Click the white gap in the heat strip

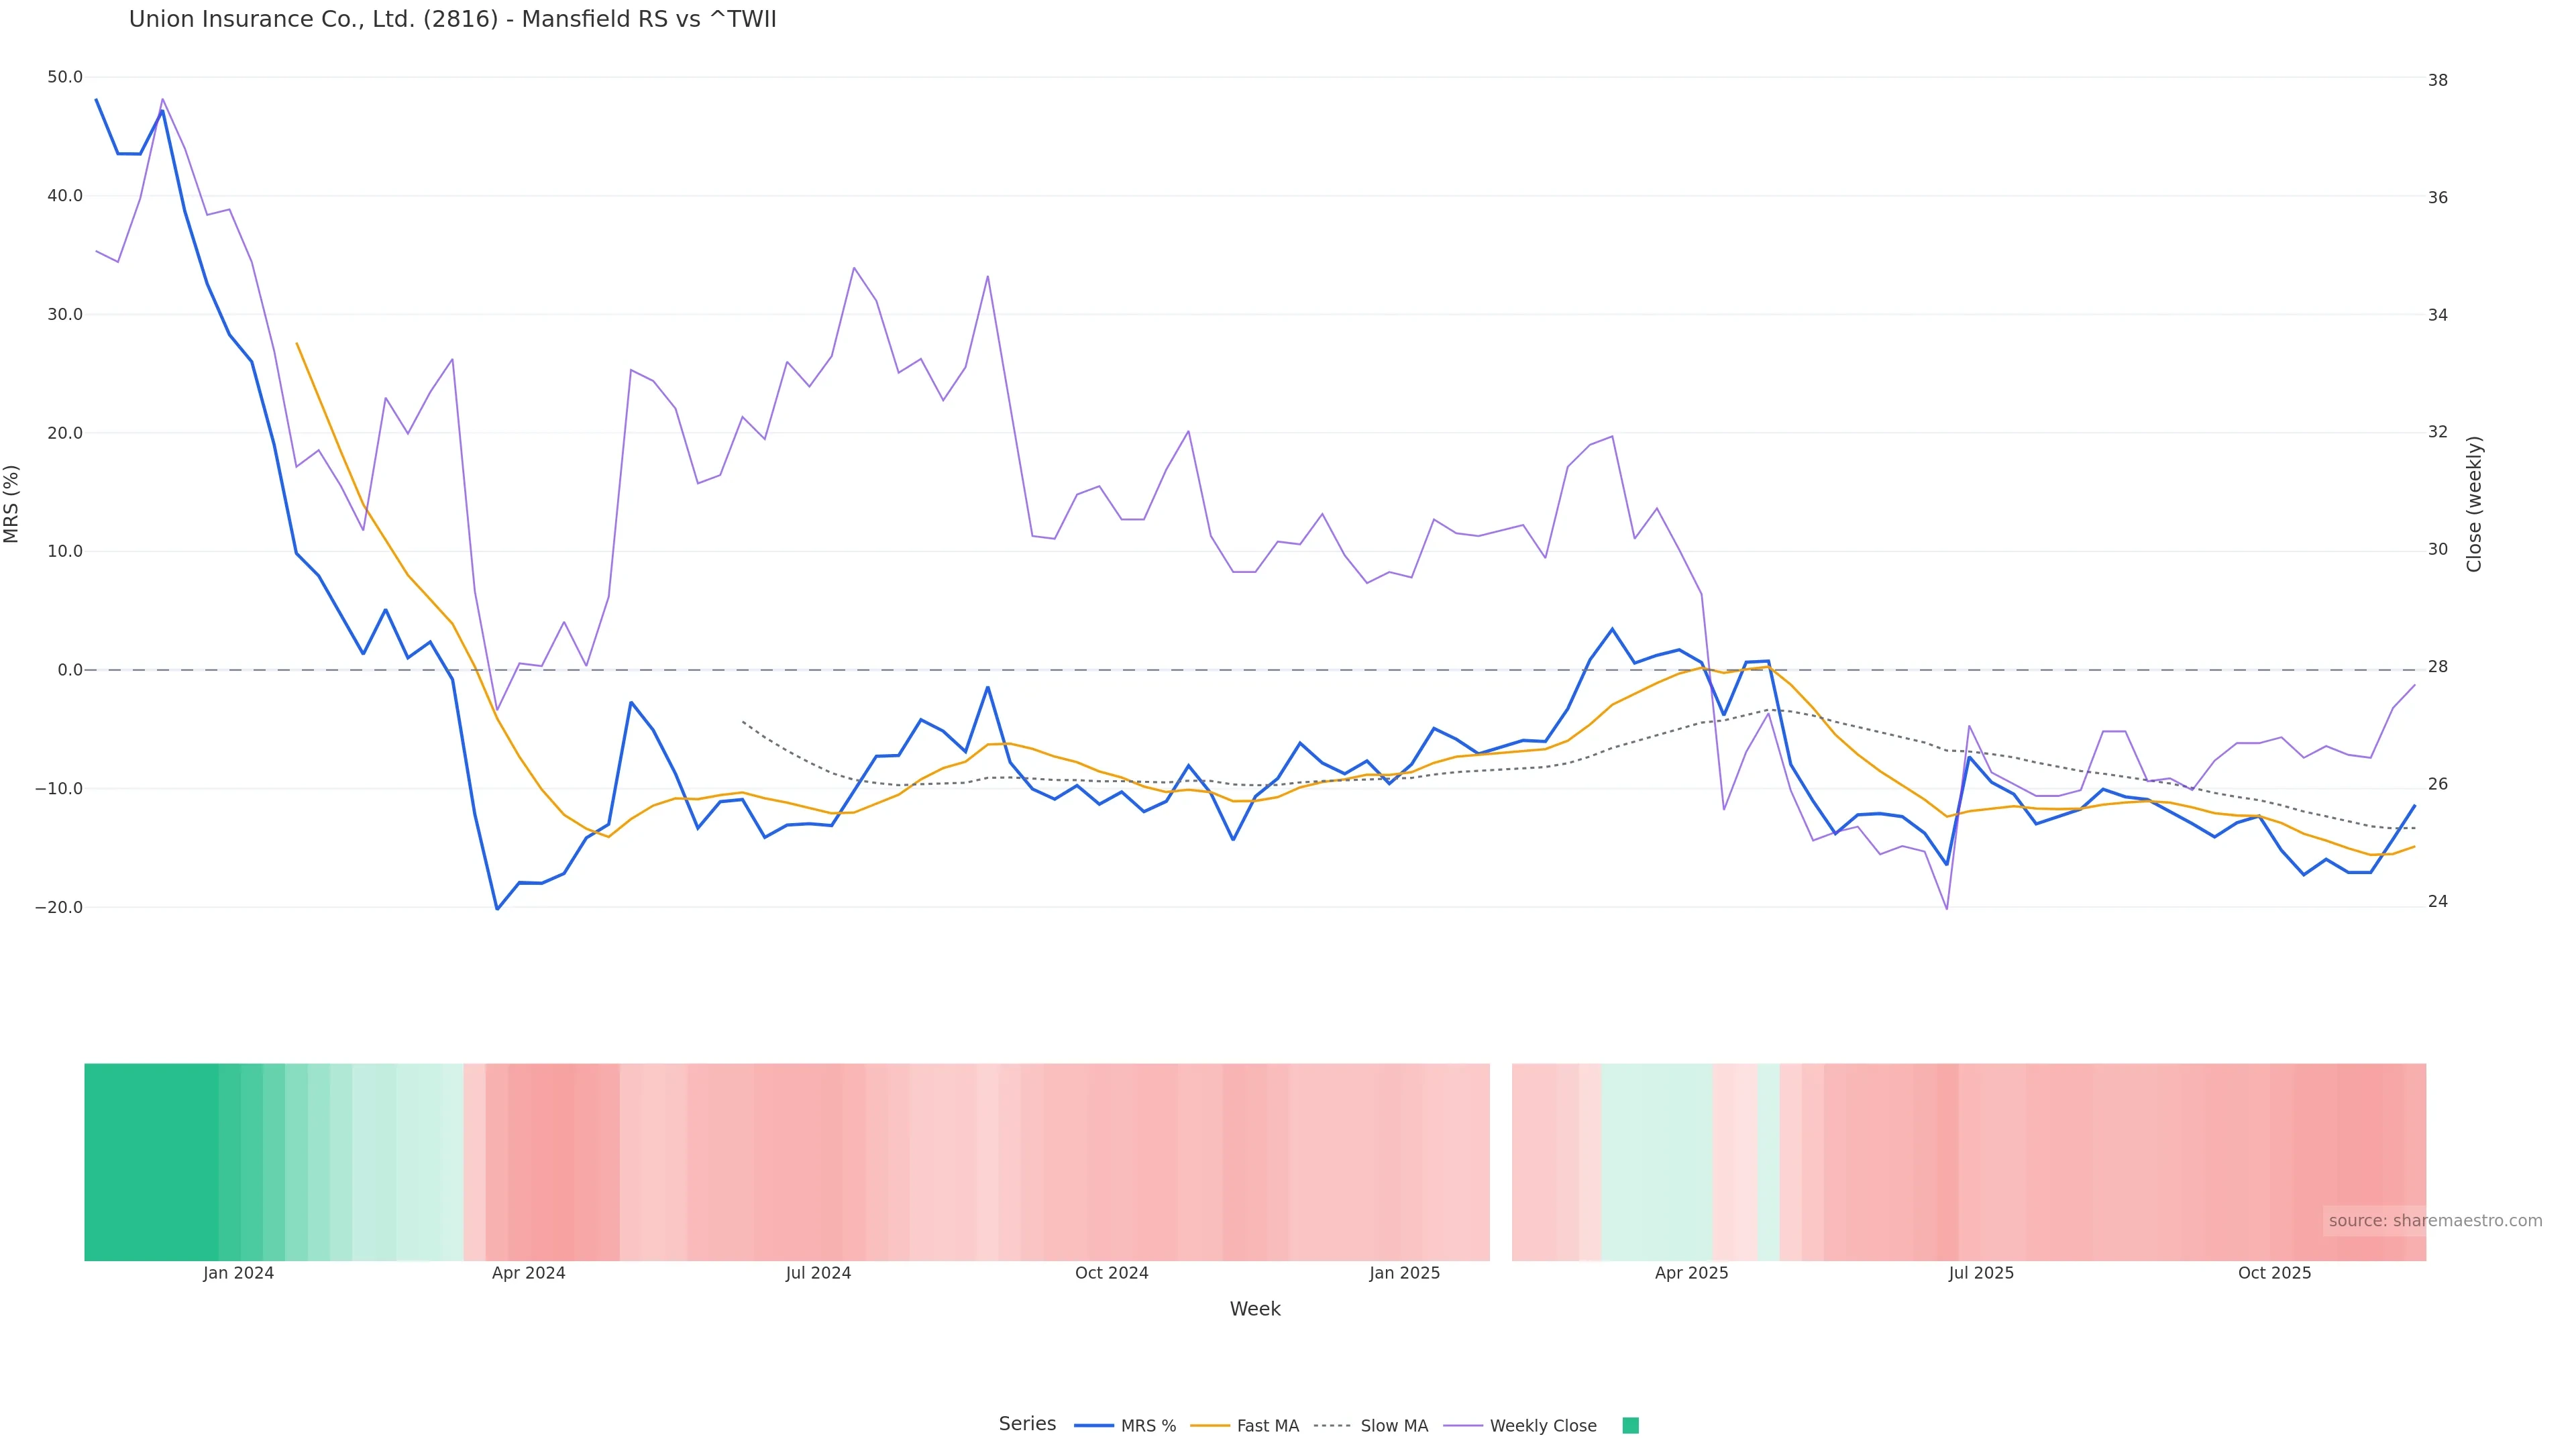[x=1500, y=1160]
